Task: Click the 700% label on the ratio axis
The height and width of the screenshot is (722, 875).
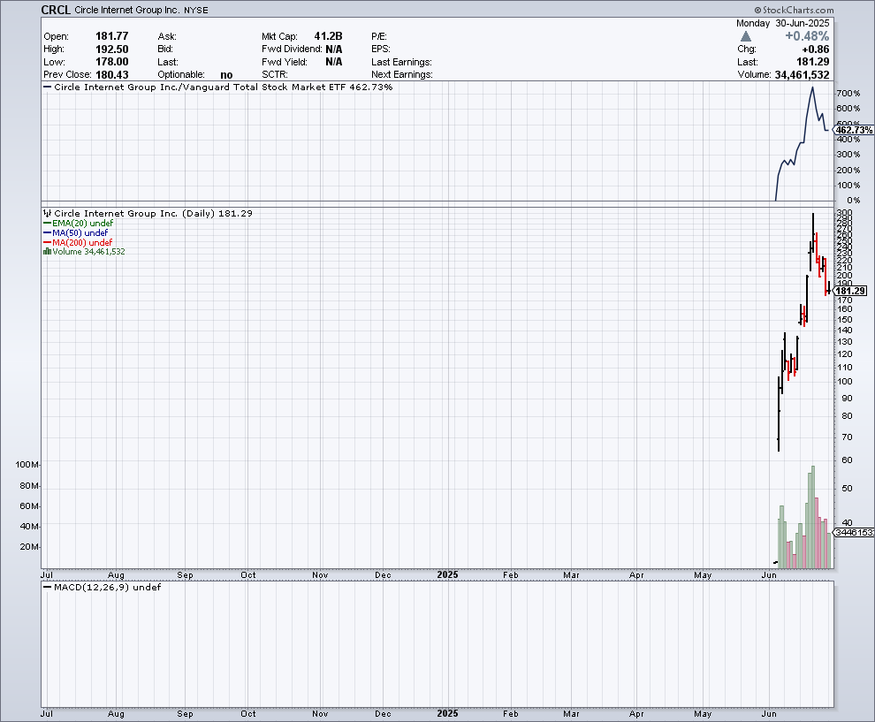Action: [848, 93]
